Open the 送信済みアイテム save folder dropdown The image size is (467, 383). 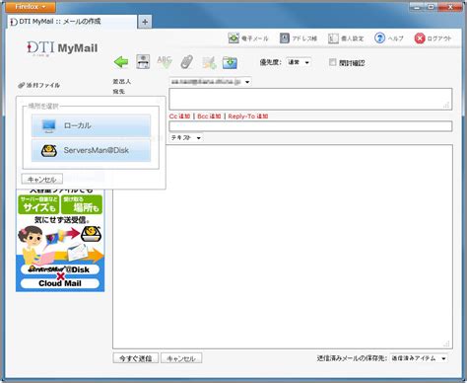[x=419, y=358]
